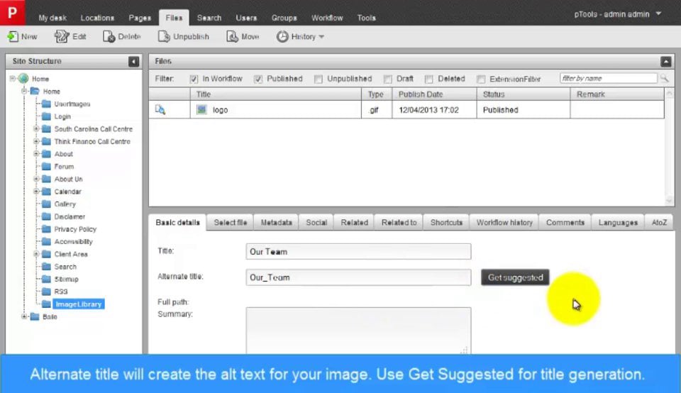Click the filter by name field
The image size is (681, 393).
pyautogui.click(x=609, y=79)
